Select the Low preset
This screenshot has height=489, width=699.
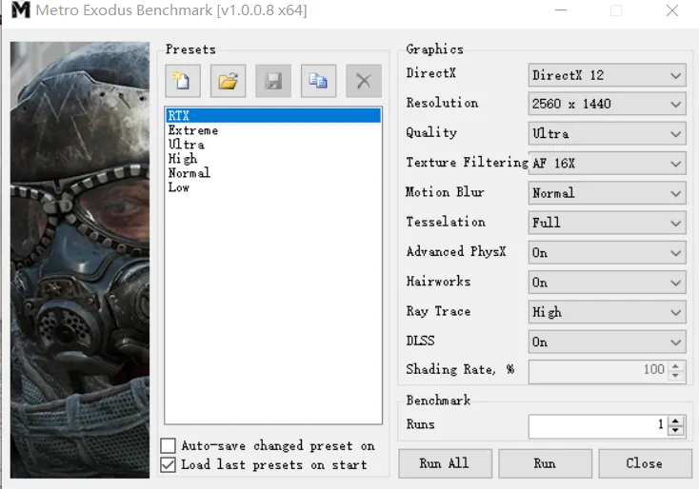(273, 187)
